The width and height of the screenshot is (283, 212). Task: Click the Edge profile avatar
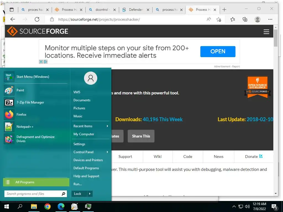click(258, 19)
